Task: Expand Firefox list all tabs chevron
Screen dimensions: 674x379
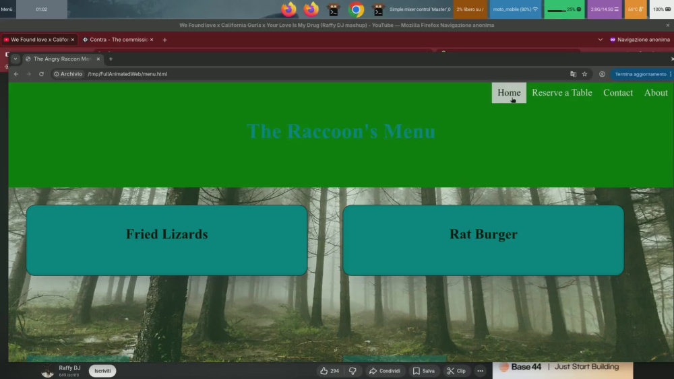Action: click(600, 40)
